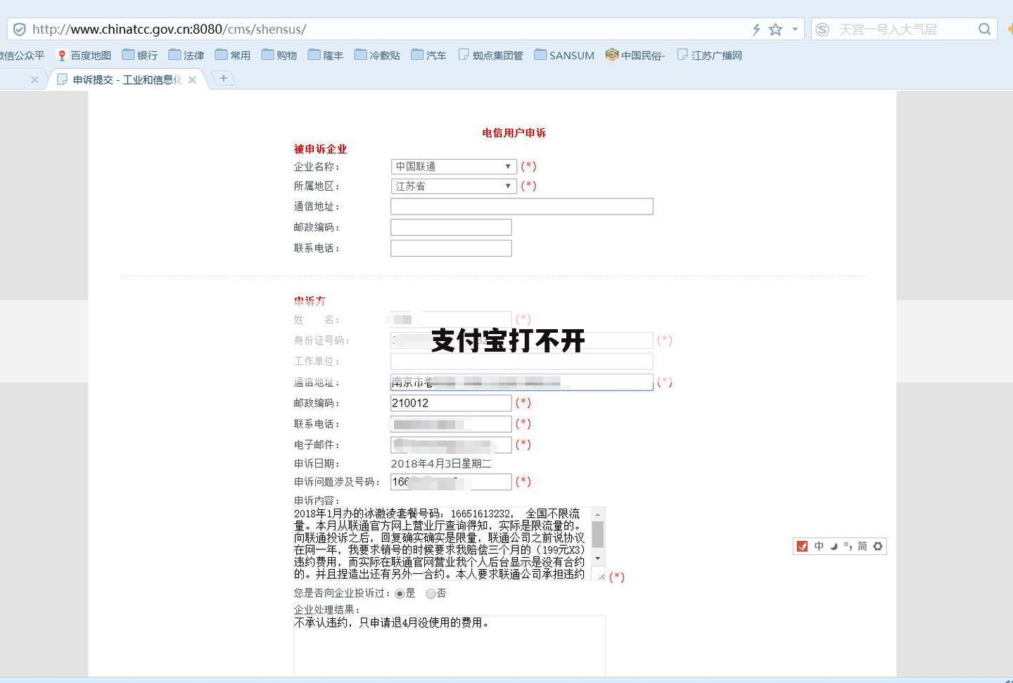Open the 蜘点集团管 bookmark

(x=491, y=55)
